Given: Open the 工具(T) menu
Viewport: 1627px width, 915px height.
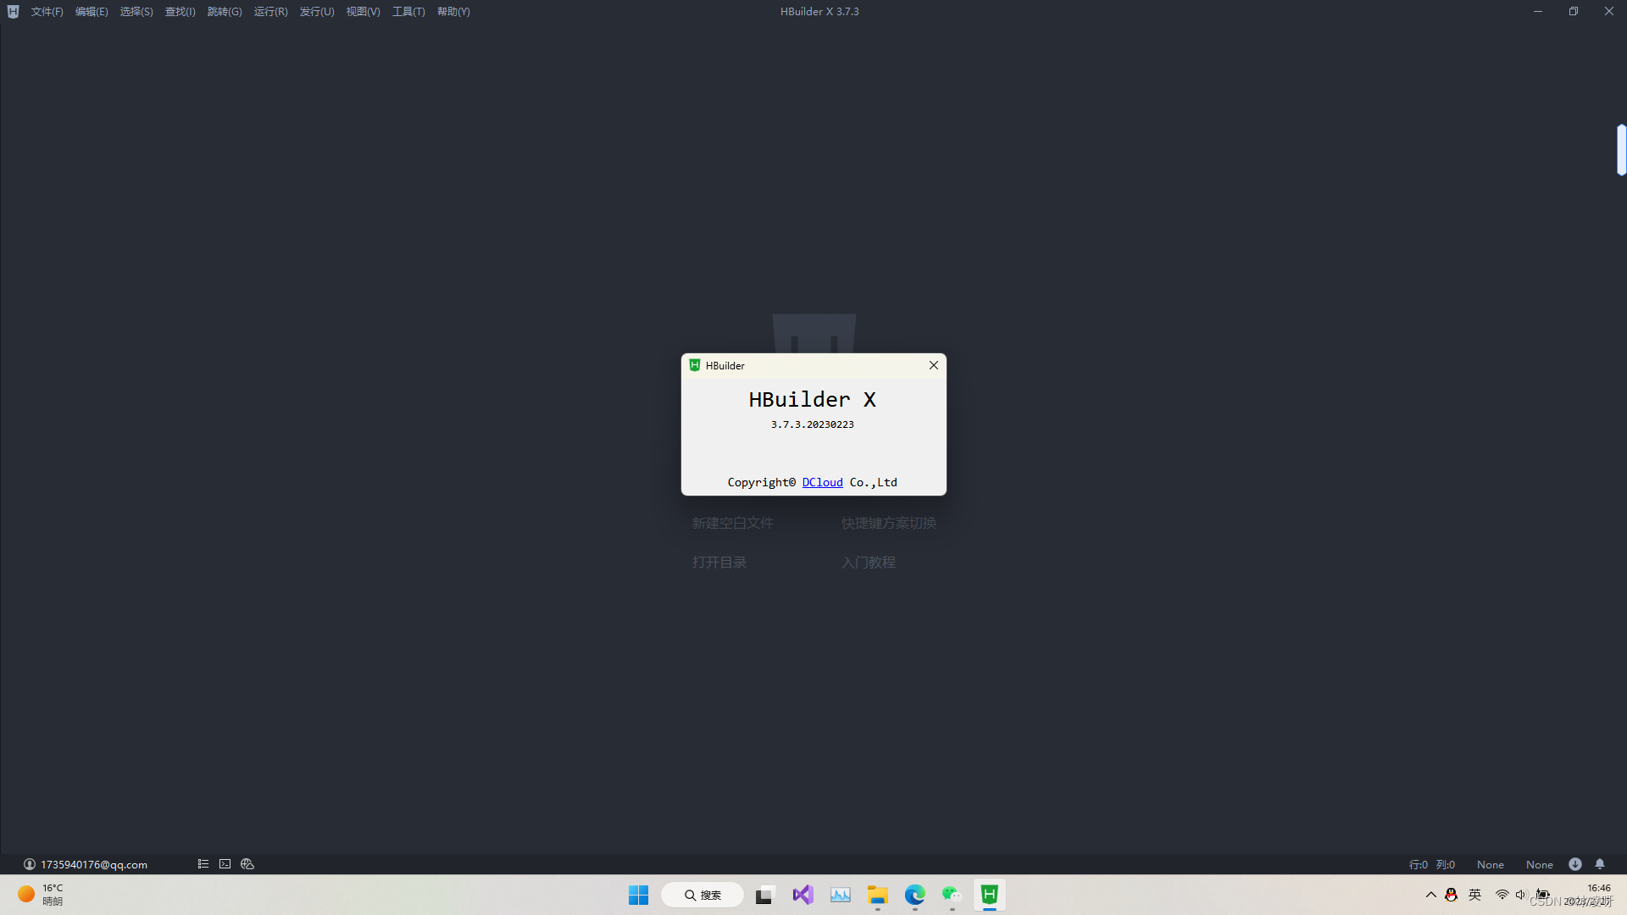Looking at the screenshot, I should click(x=408, y=12).
